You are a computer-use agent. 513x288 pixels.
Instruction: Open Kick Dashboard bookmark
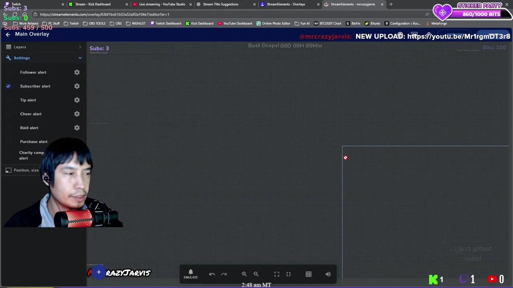tap(199, 23)
